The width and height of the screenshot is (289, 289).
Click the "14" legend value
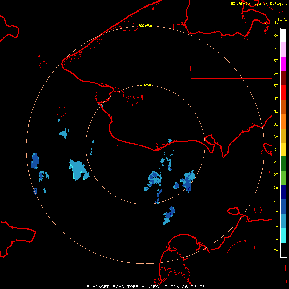276,200
